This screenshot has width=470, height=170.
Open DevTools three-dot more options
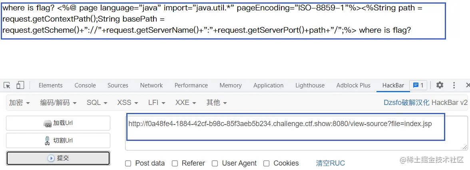click(x=454, y=85)
